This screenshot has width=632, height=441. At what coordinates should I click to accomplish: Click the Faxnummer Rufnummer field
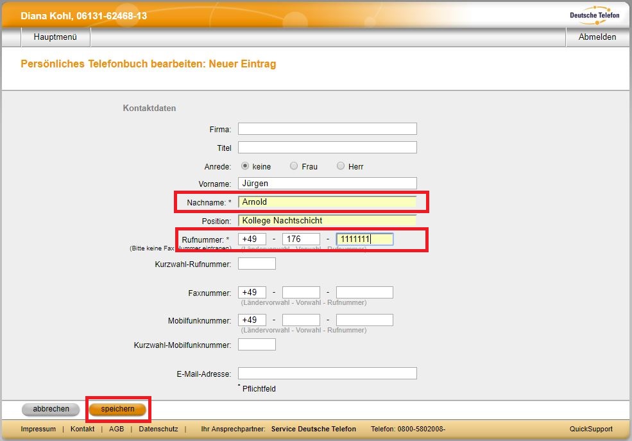[365, 292]
